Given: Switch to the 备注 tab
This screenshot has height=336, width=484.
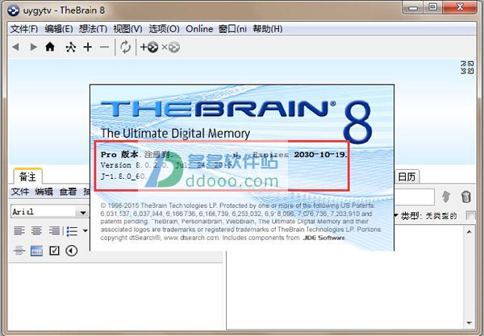Looking at the screenshot, I should click(x=27, y=176).
